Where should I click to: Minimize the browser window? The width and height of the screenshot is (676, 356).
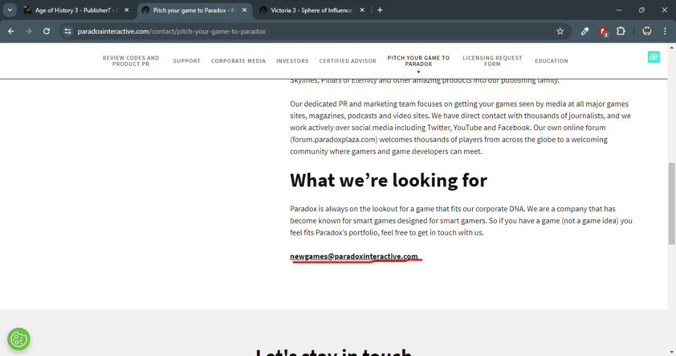pyautogui.click(x=620, y=10)
